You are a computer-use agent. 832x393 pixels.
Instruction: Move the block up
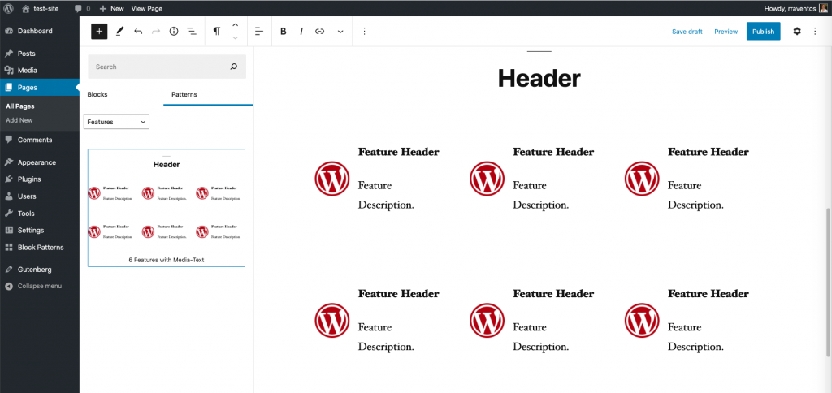235,25
